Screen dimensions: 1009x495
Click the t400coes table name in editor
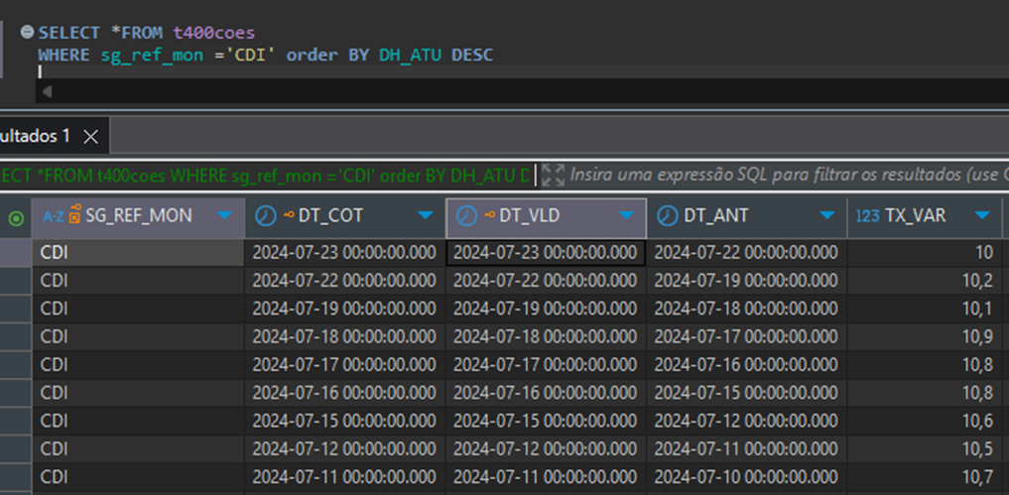coord(214,33)
